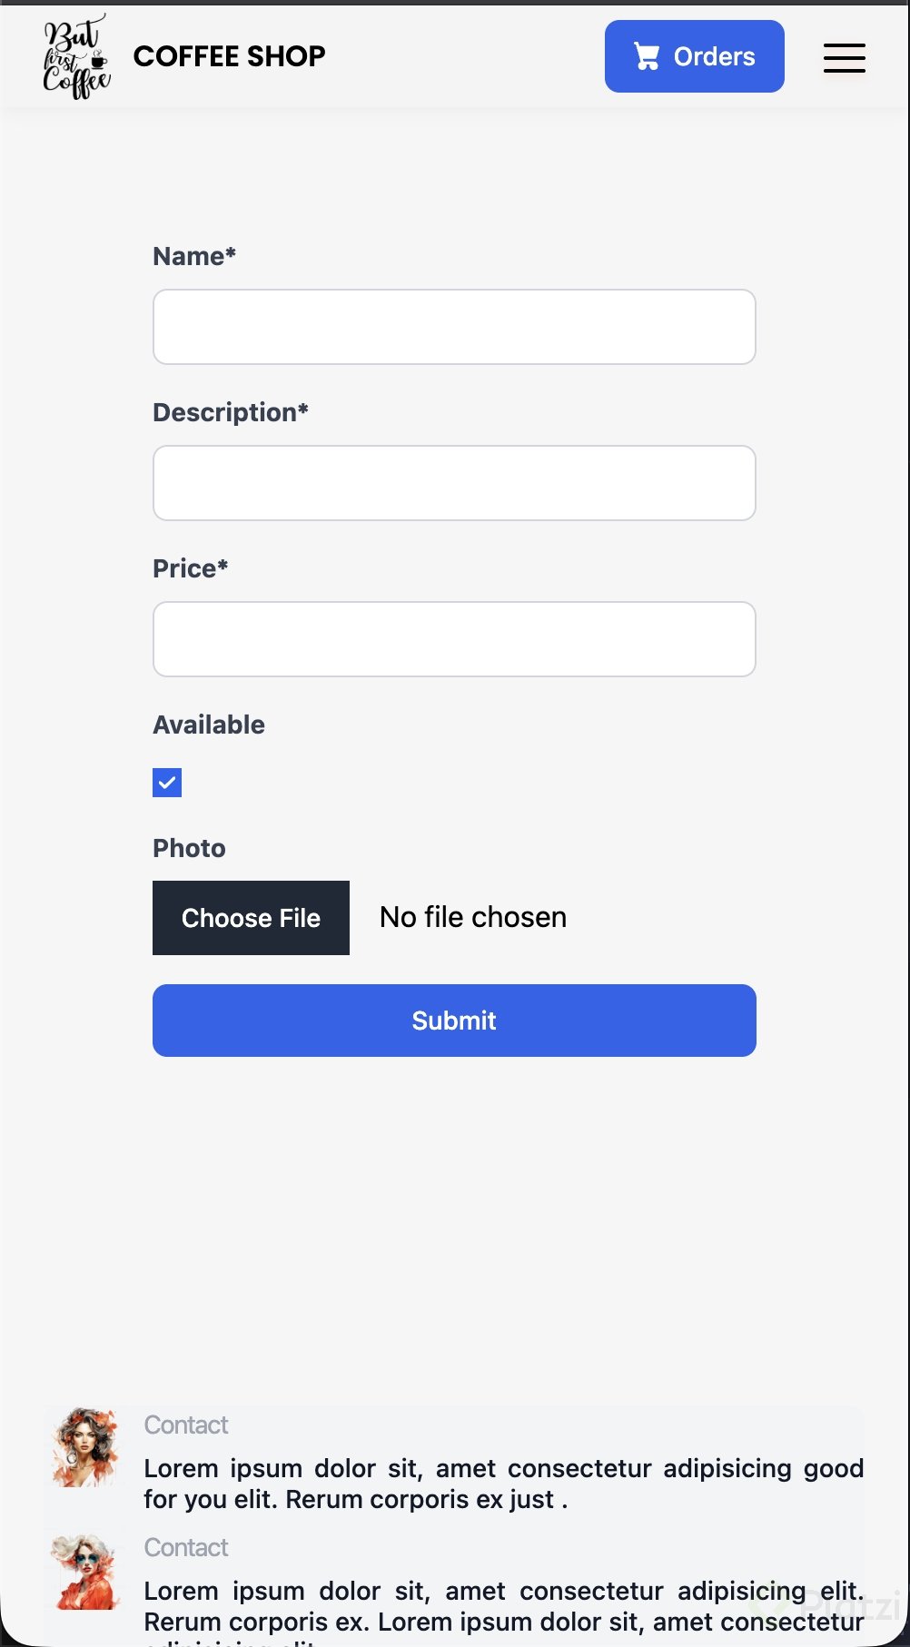Click the But First Coffee logo
Image resolution: width=910 pixels, height=1647 pixels.
(x=76, y=56)
